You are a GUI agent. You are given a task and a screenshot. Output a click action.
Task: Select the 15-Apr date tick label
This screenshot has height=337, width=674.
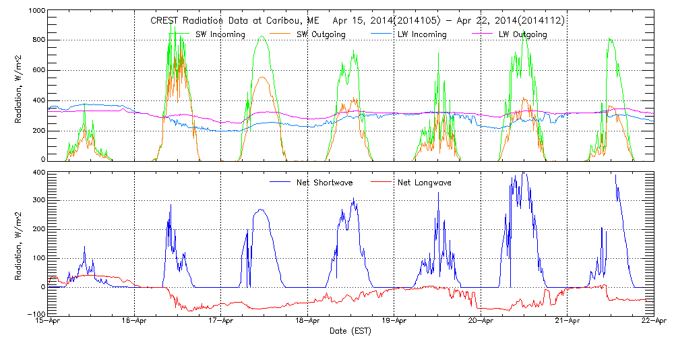click(x=49, y=321)
